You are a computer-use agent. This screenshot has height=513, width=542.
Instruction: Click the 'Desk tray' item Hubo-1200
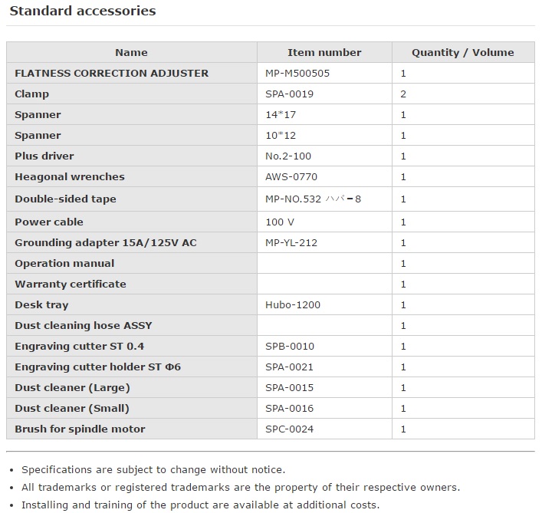[x=293, y=305]
